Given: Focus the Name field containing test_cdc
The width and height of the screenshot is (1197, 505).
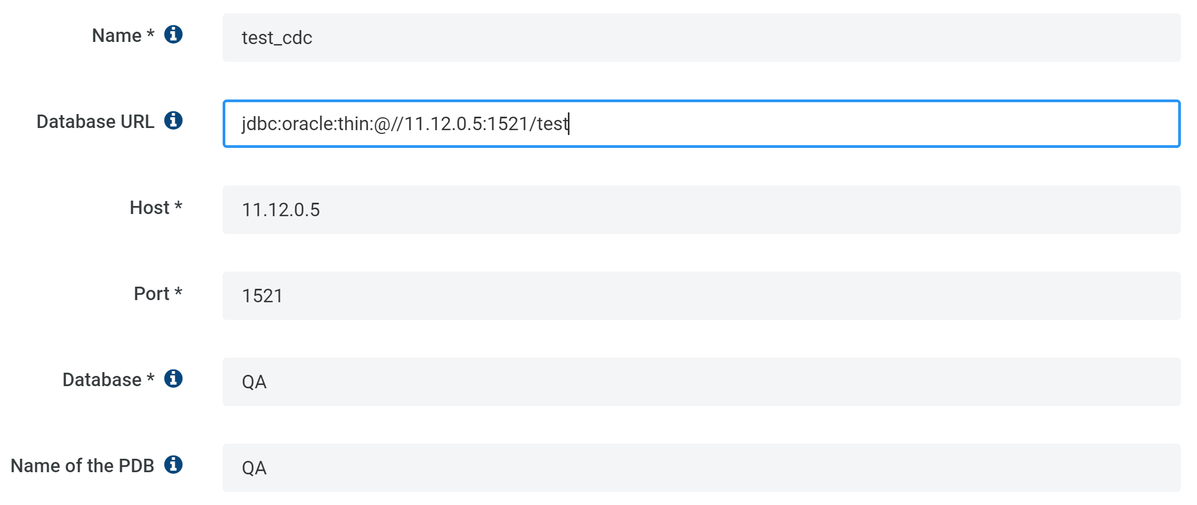Looking at the screenshot, I should pos(702,38).
